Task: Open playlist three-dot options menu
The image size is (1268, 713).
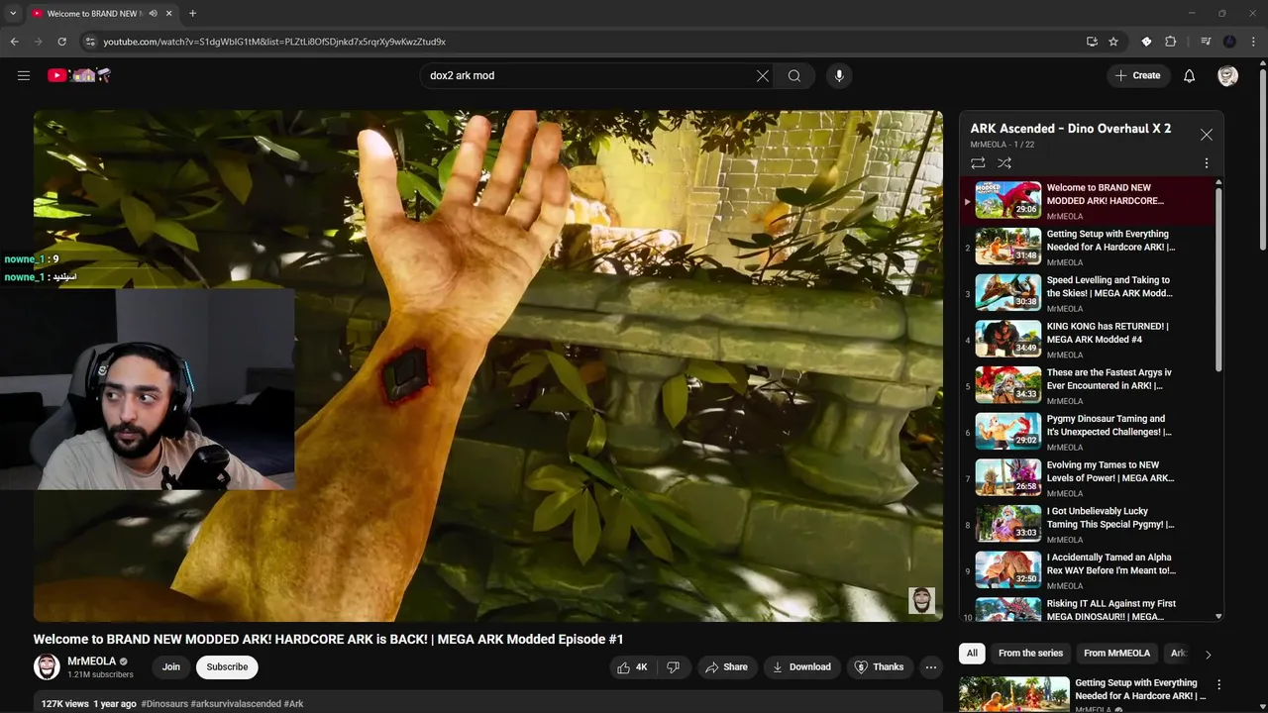Action: (1207, 163)
